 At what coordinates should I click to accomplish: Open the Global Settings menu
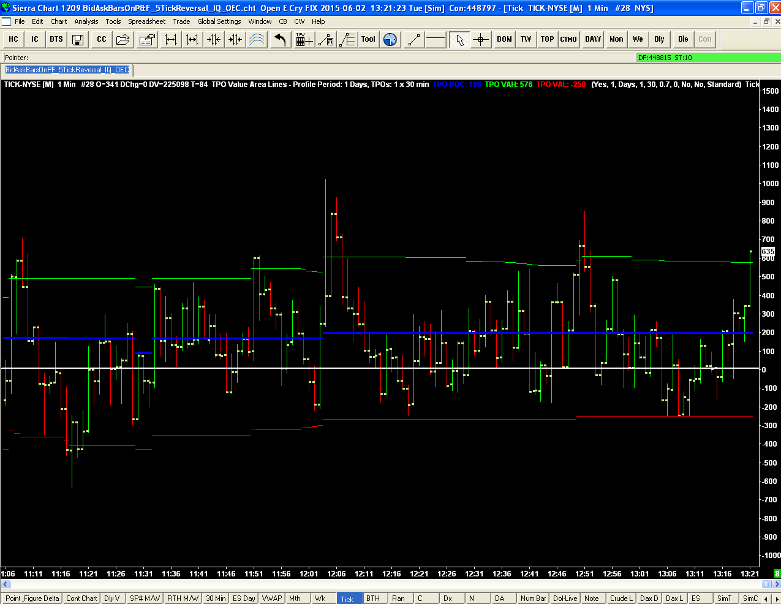tap(219, 21)
